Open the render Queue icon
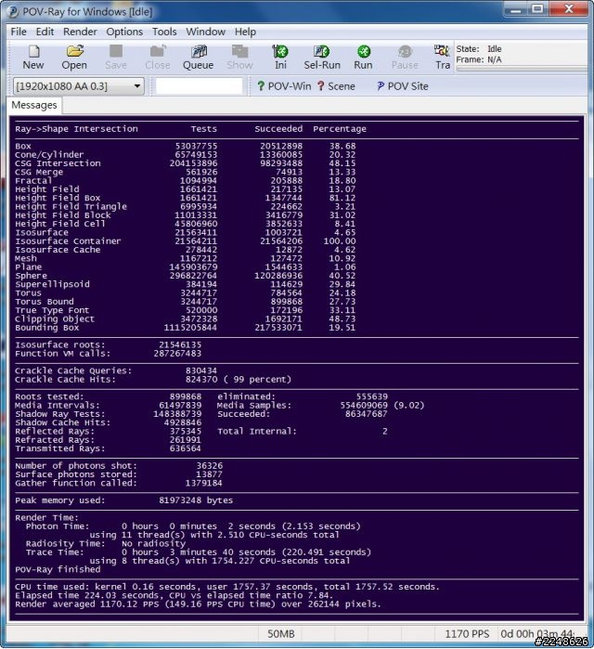This screenshot has width=594, height=649. click(198, 58)
